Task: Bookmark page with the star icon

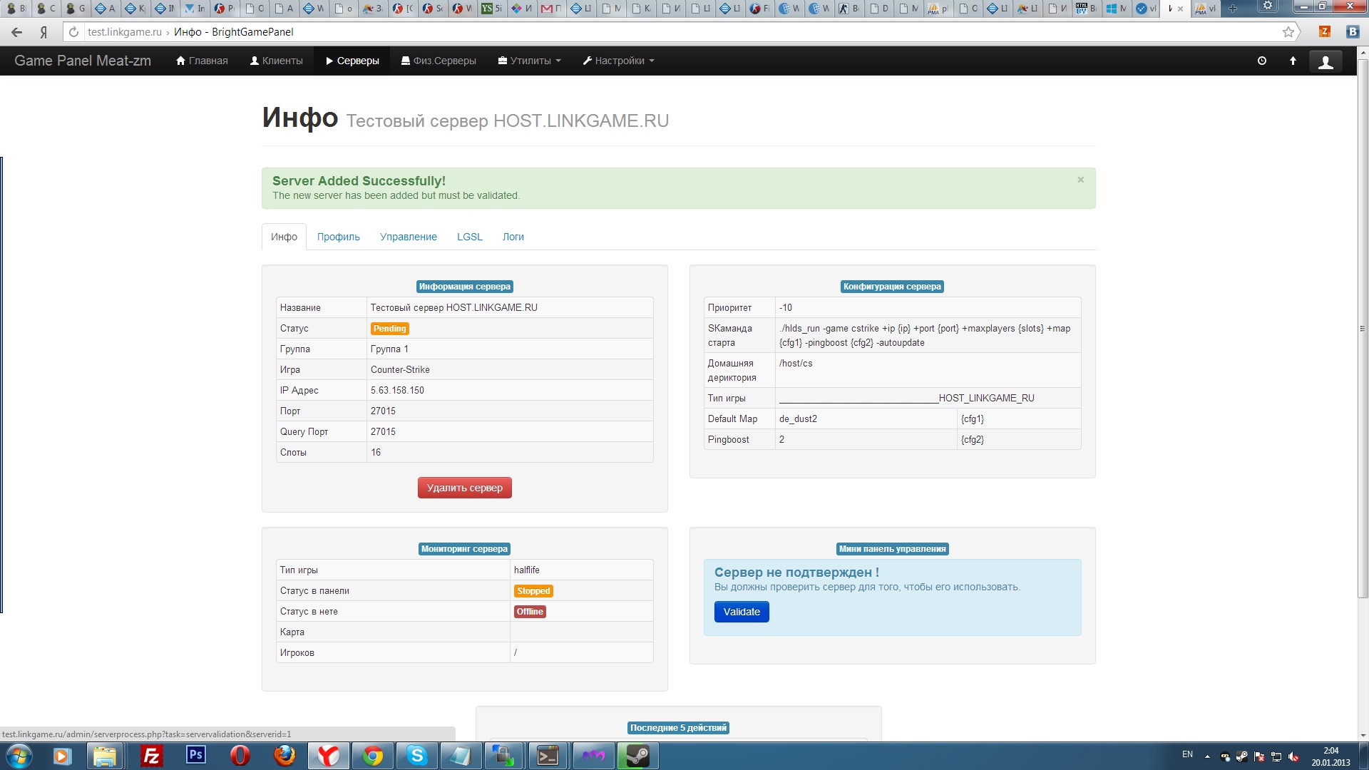Action: 1288,32
